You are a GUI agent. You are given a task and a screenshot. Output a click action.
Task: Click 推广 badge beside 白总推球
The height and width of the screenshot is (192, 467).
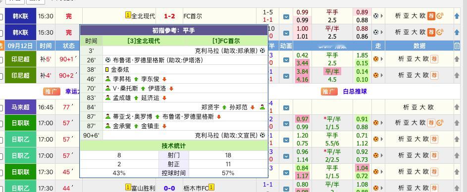pos(329,92)
